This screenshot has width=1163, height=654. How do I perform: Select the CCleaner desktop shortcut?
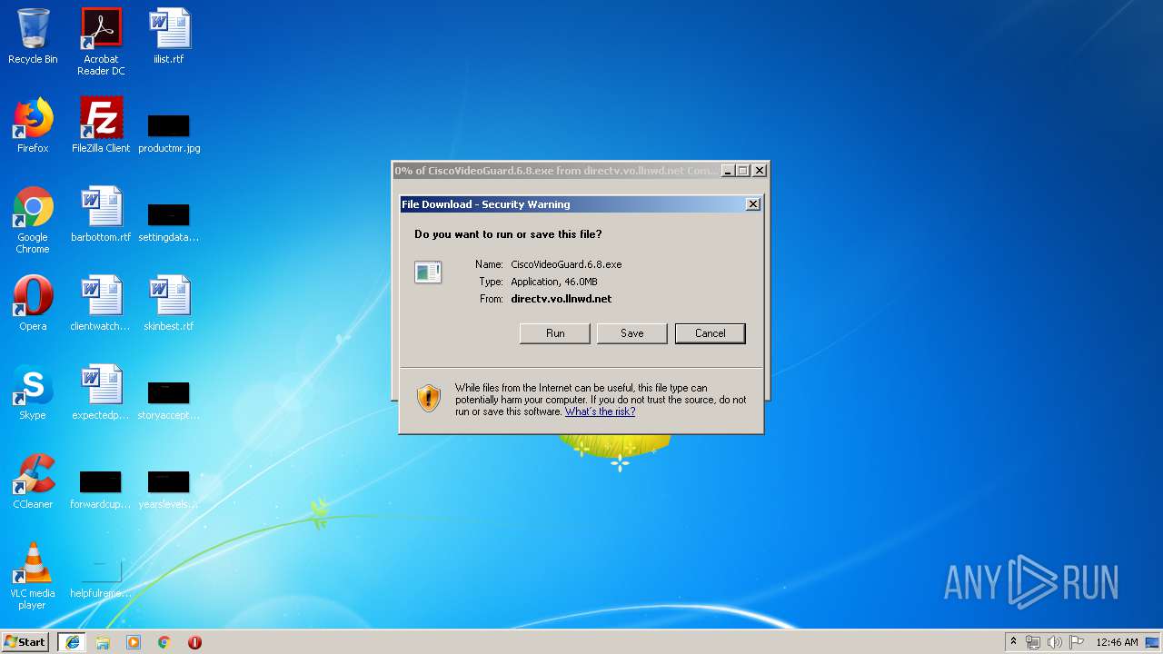pyautogui.click(x=33, y=481)
